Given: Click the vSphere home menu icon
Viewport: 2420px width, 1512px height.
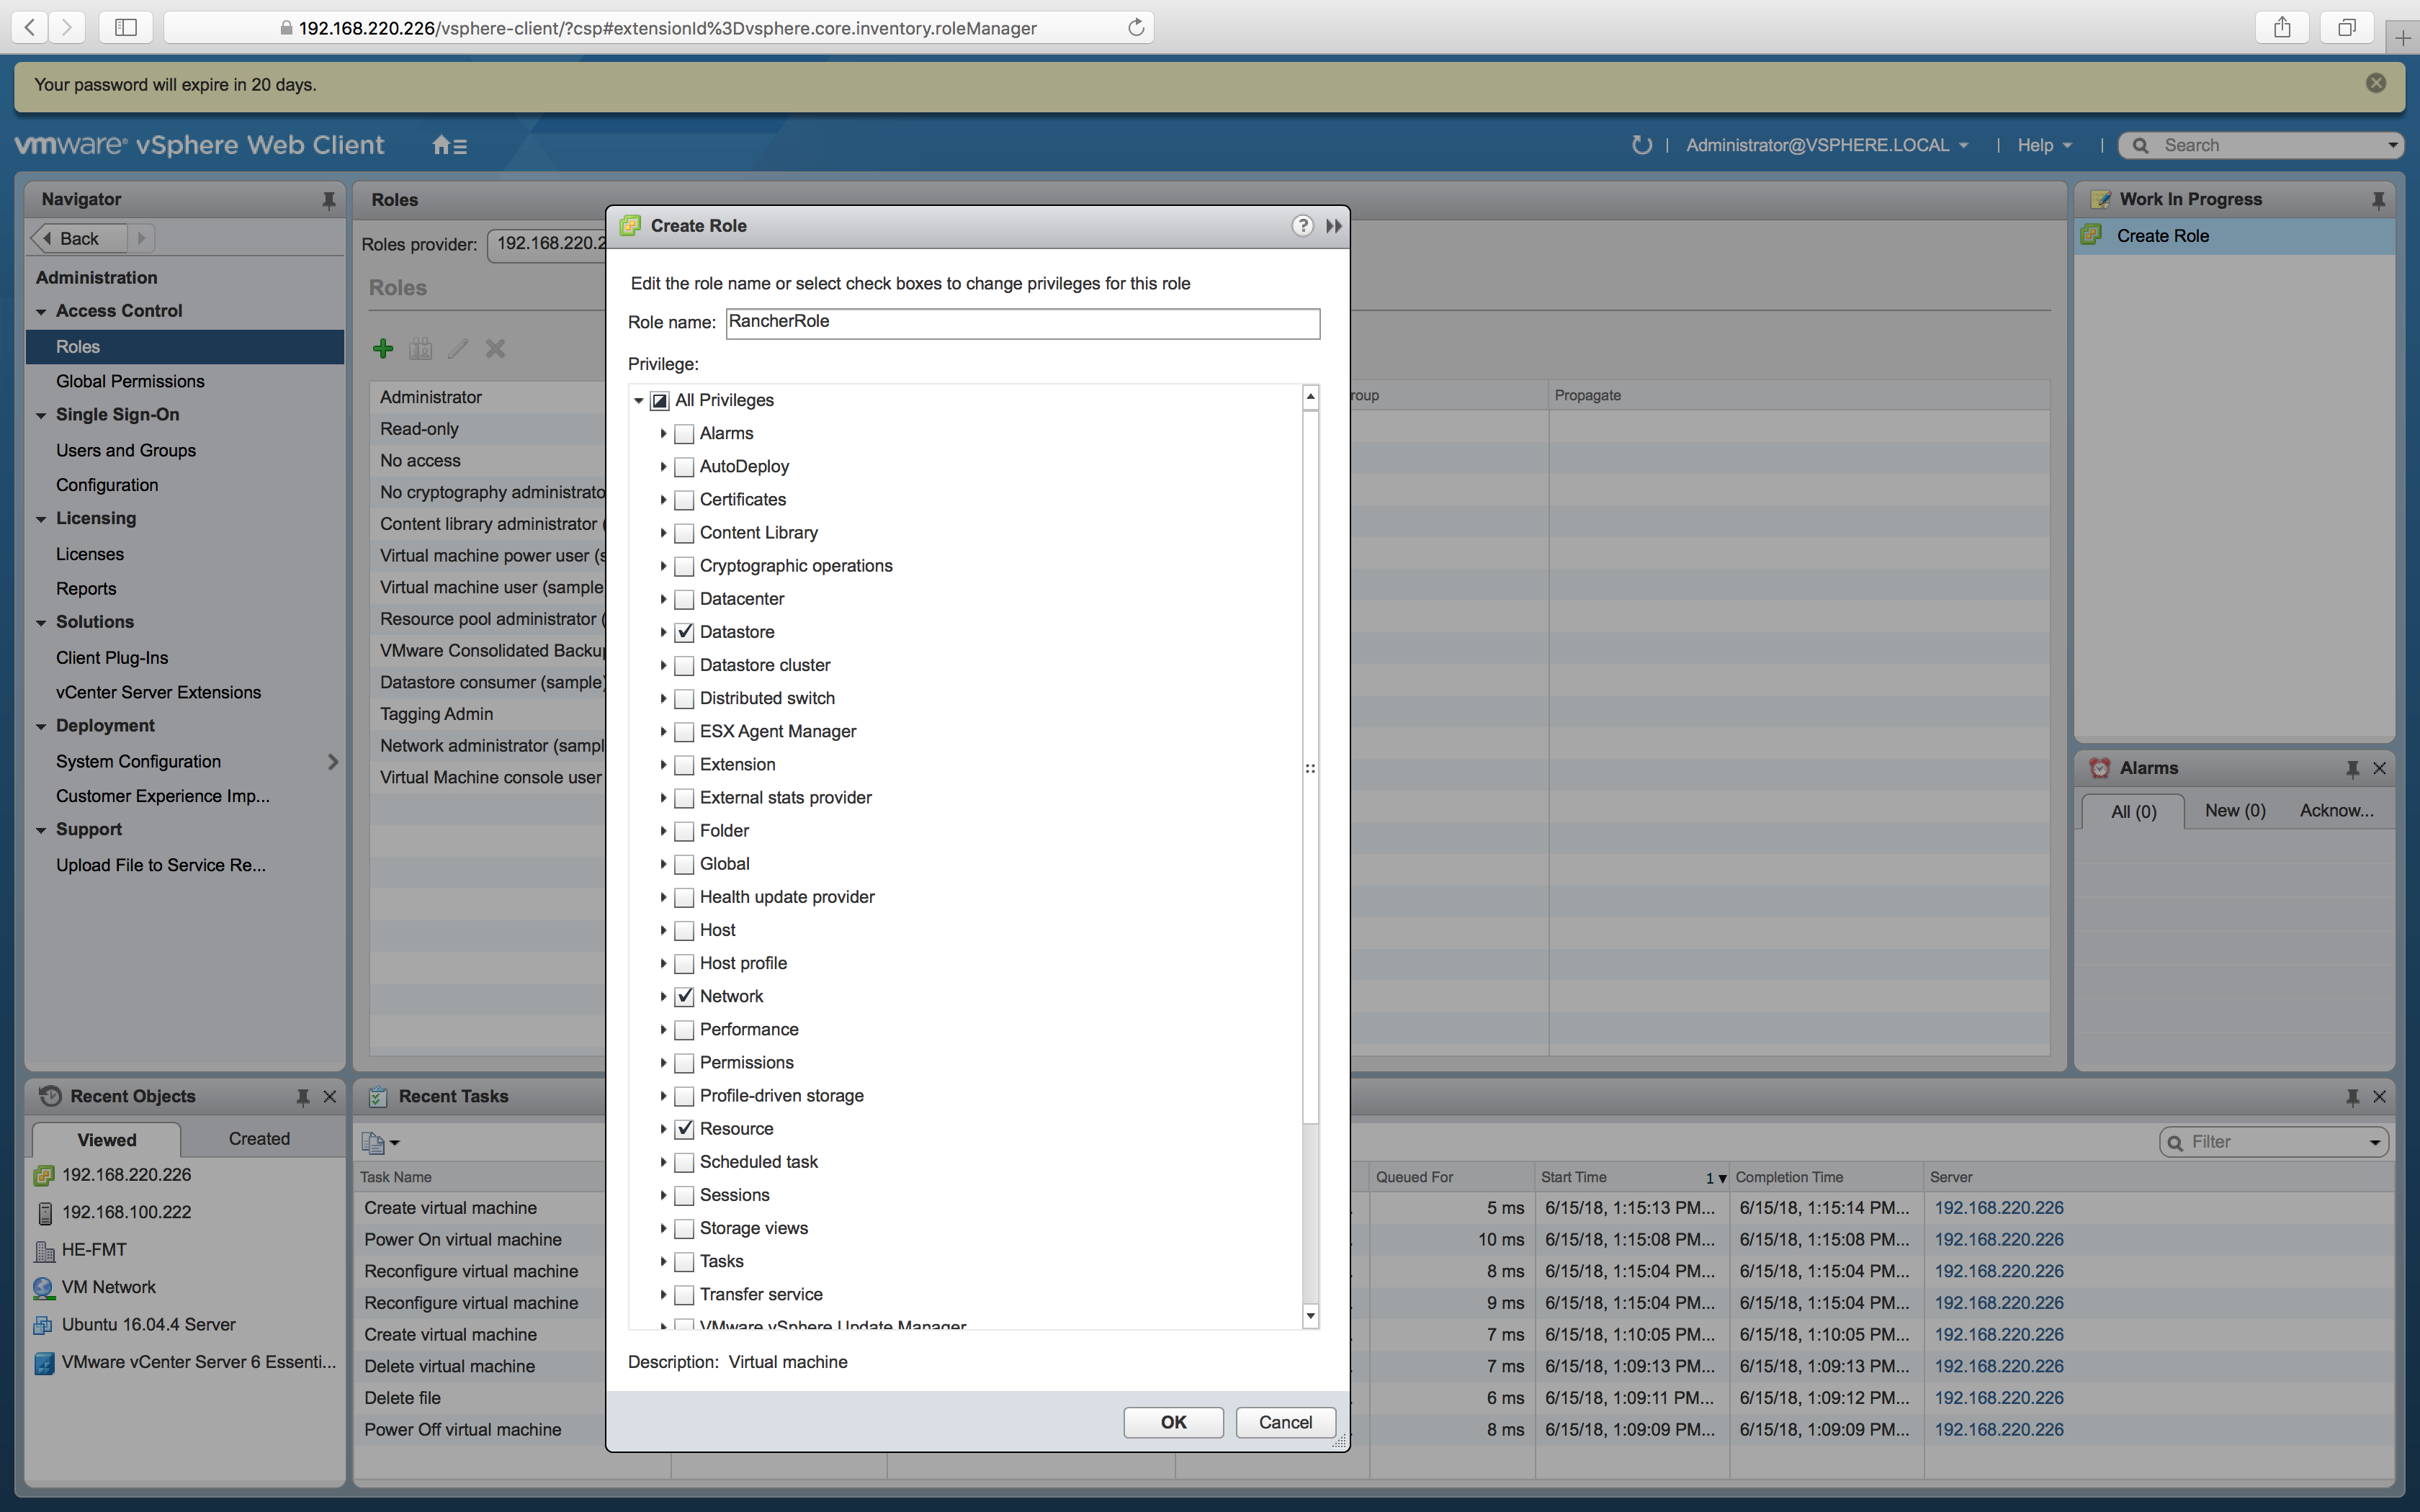Looking at the screenshot, I should (x=449, y=146).
